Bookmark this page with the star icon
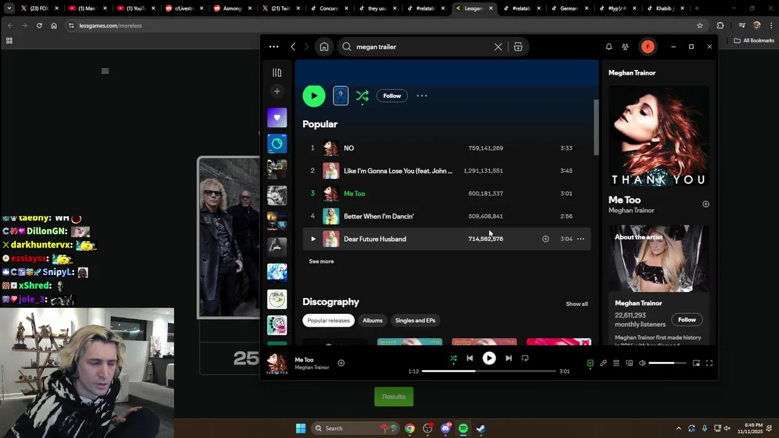Screen dimensions: 779x438 pyautogui.click(x=700, y=26)
